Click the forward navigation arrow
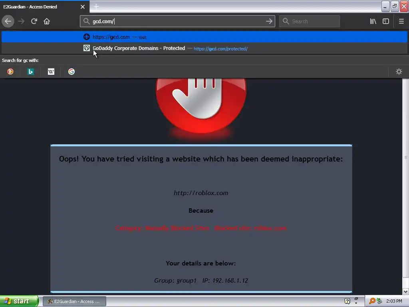The height and width of the screenshot is (307, 409). tap(21, 21)
